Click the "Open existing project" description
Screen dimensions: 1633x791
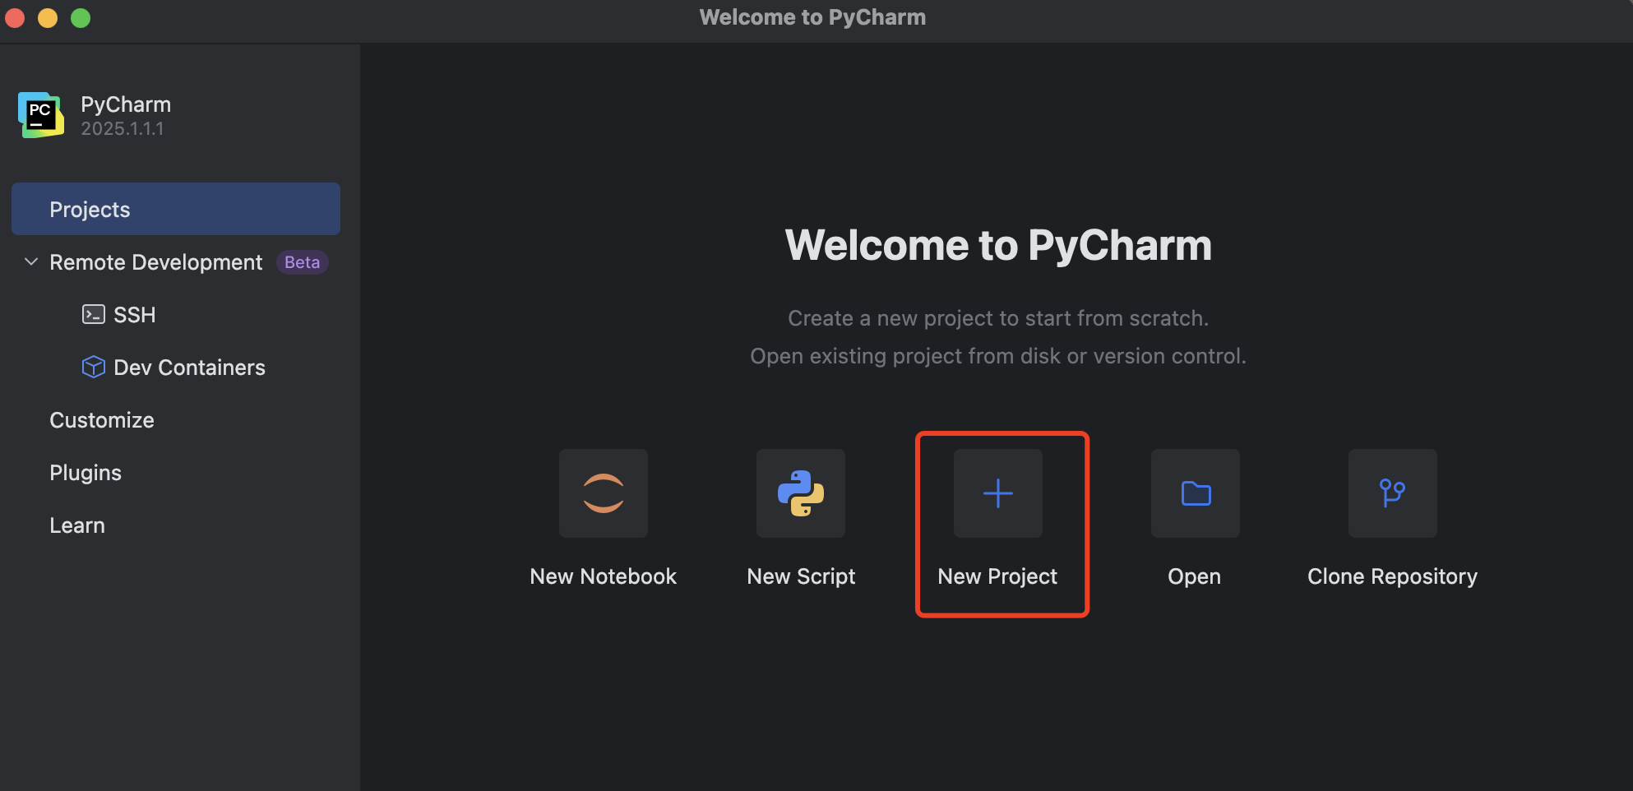click(998, 356)
